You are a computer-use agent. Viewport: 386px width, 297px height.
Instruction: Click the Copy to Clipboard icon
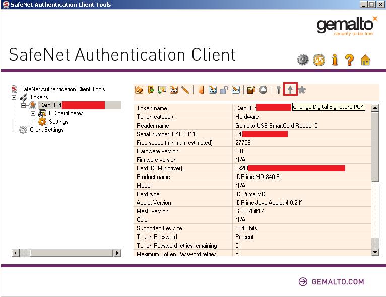[251, 90]
